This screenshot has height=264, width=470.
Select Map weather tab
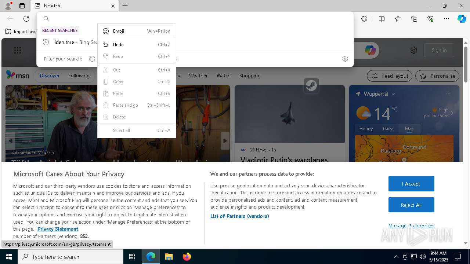(x=409, y=129)
